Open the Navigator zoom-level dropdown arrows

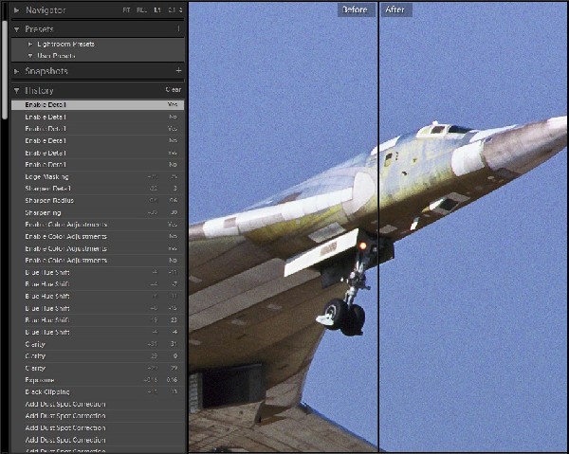point(181,10)
